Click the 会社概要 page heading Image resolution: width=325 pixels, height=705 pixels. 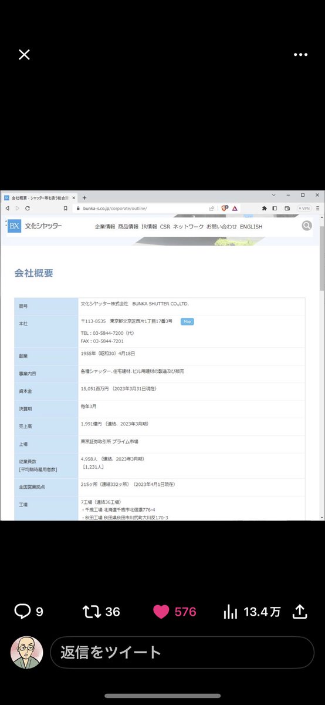tap(34, 273)
